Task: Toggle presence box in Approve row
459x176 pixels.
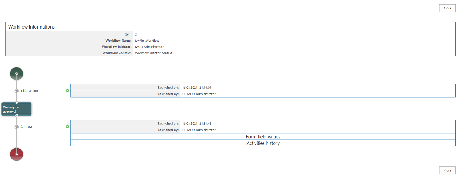Action: click(183, 130)
